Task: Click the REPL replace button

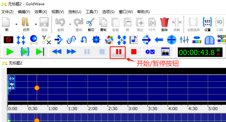Action: (x=152, y=24)
